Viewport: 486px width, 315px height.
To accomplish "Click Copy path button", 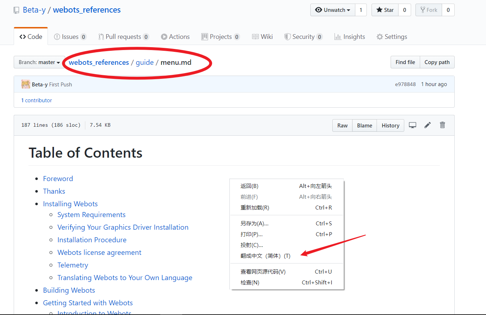I will tap(437, 62).
